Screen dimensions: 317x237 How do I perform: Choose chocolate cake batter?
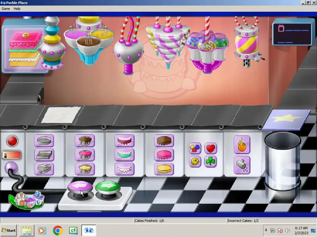pyautogui.click(x=85, y=141)
